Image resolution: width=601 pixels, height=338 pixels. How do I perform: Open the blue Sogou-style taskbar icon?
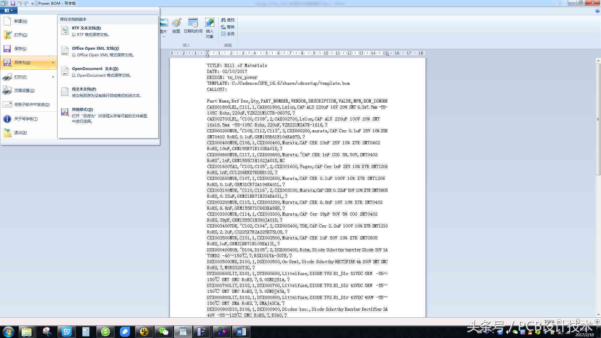point(66,332)
